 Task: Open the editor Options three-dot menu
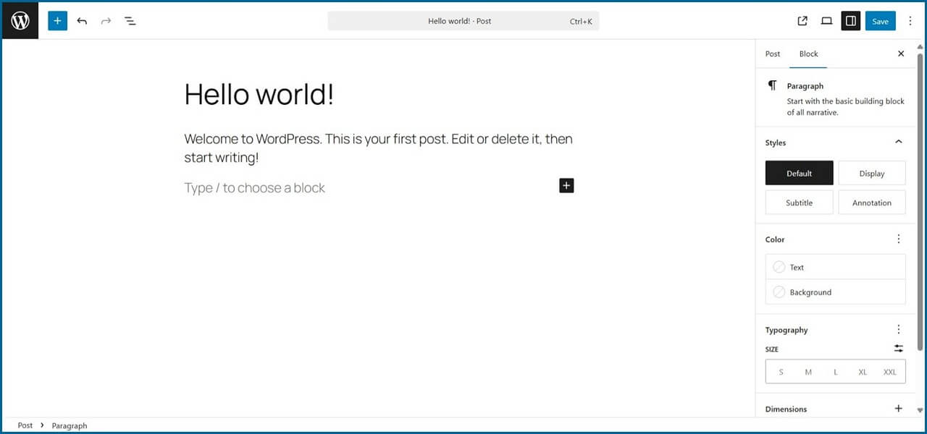[x=910, y=21]
